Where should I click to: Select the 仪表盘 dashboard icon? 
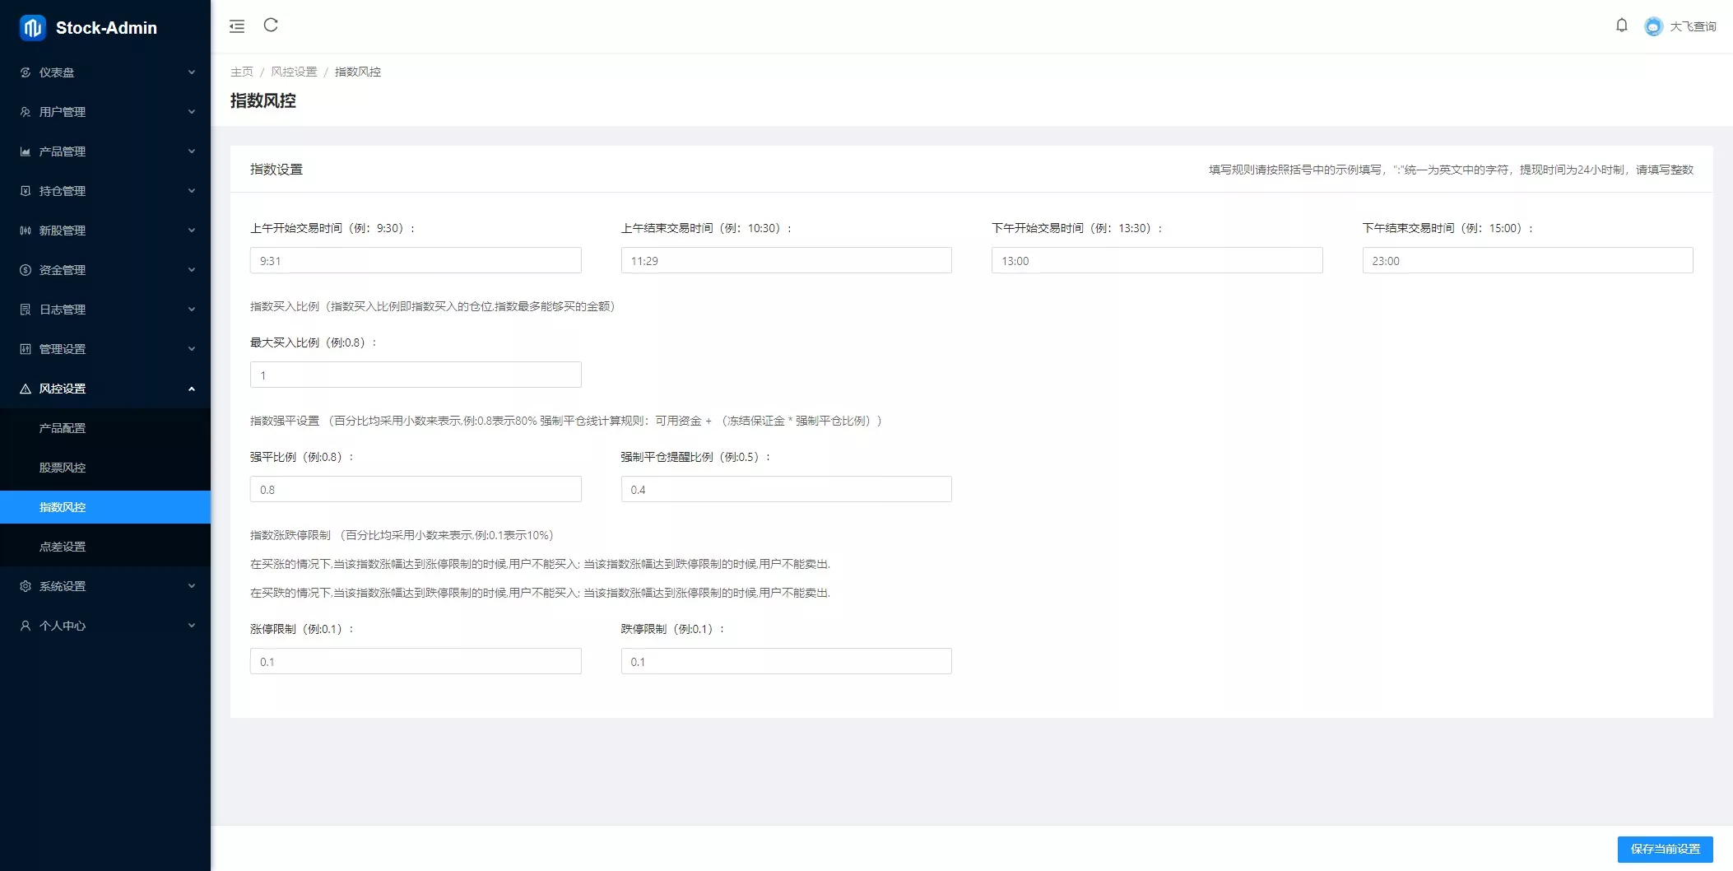[x=24, y=72]
